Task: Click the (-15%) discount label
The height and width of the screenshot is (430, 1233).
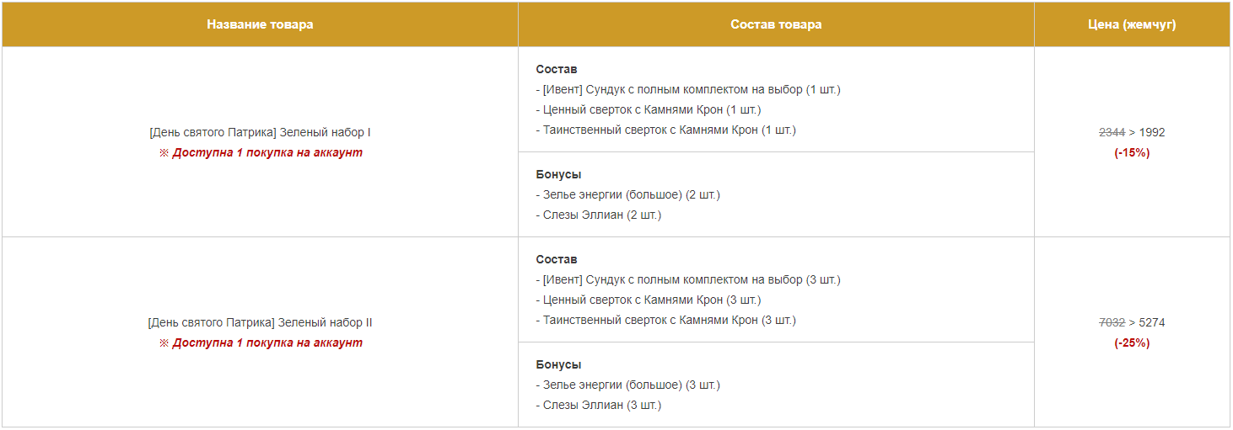Action: [1132, 152]
